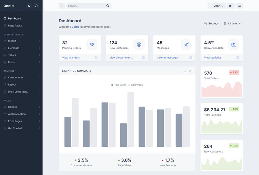Click into the Search input field
Screen dimensions: 259x175
point(86,6)
